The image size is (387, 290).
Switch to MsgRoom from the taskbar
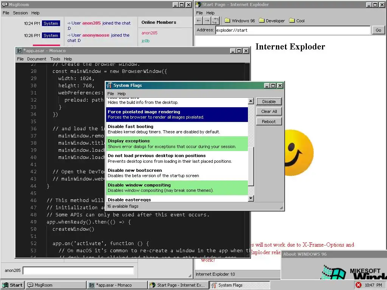pyautogui.click(x=56, y=285)
